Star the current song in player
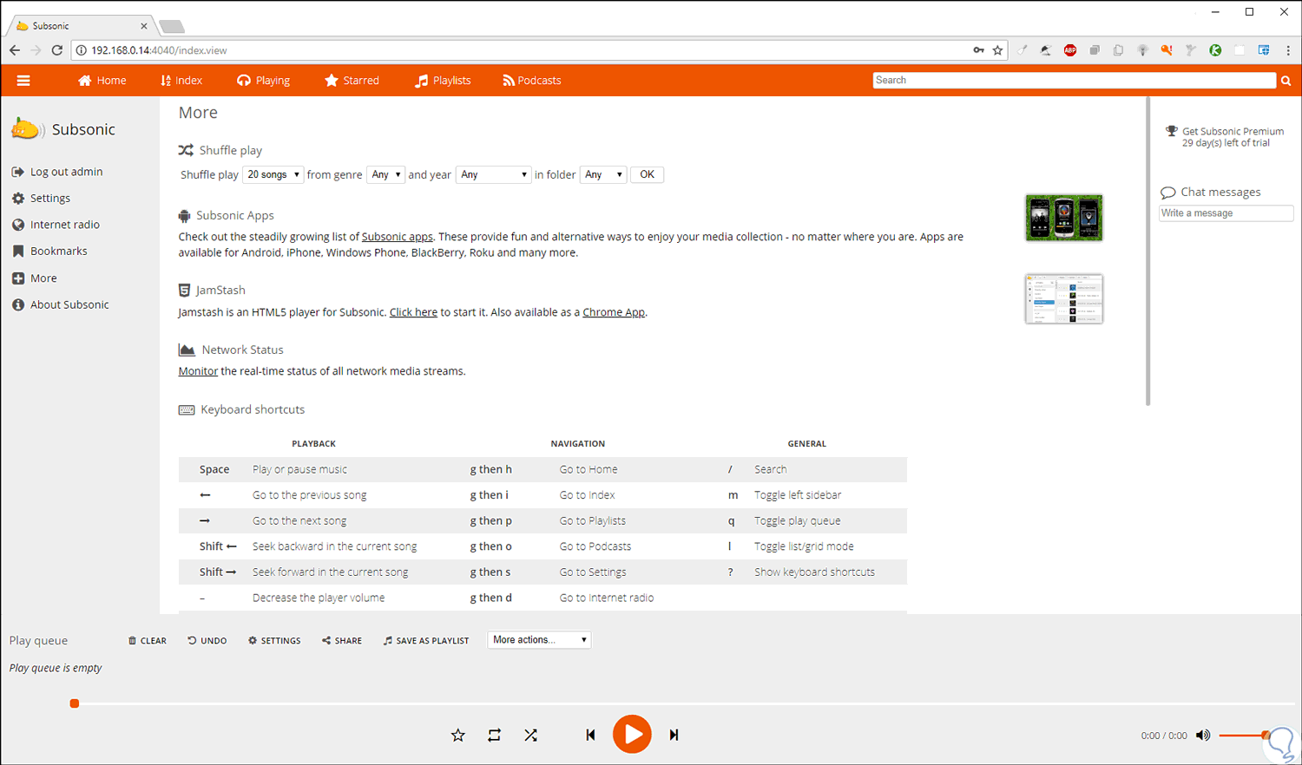The height and width of the screenshot is (765, 1302). (458, 736)
